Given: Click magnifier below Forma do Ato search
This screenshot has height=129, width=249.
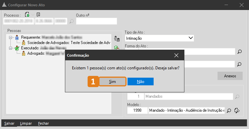Looking at the screenshot, I should coord(239,64).
